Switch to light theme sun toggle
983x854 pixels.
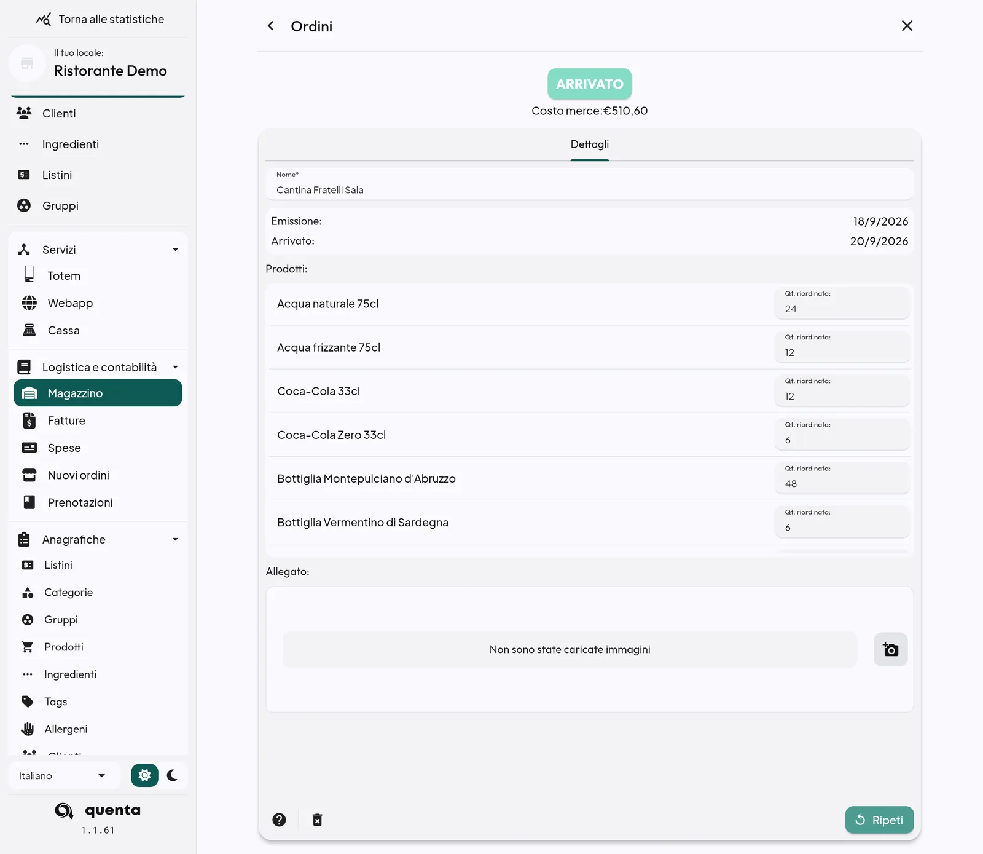point(144,775)
